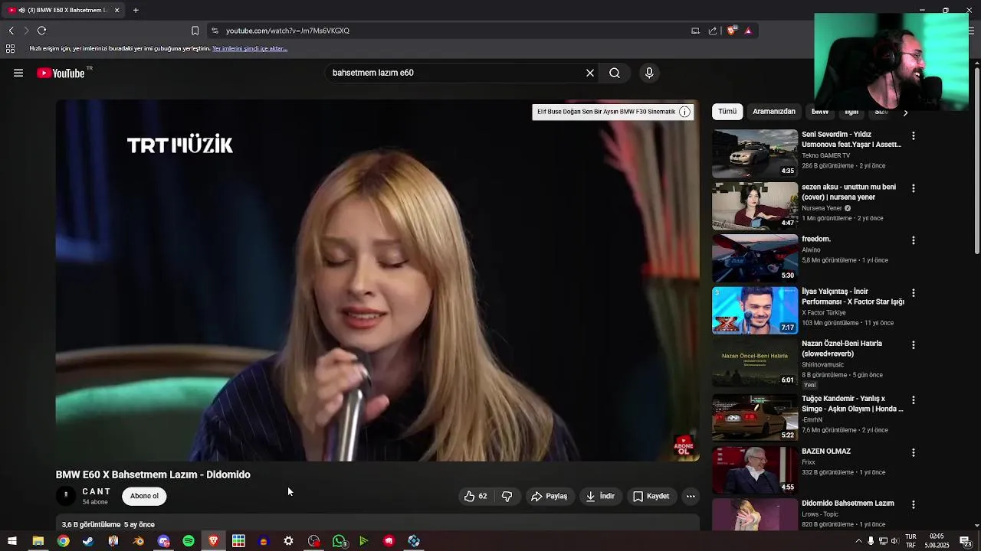Open options for Nazan Öncel video
This screenshot has width=981, height=551.
(913, 345)
